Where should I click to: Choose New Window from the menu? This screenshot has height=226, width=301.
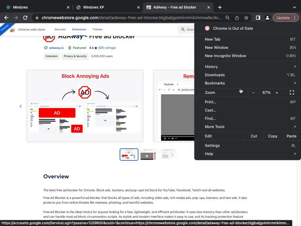[248, 47]
